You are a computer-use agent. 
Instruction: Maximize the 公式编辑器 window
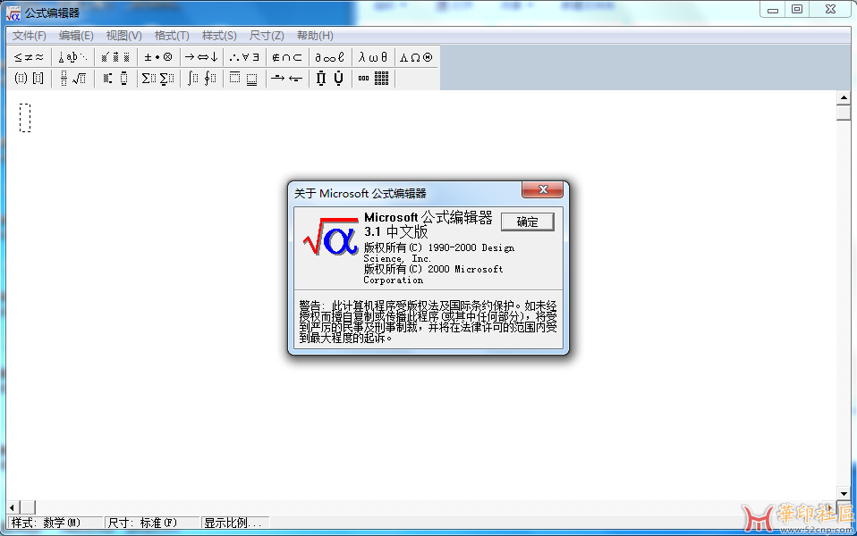pyautogui.click(x=797, y=10)
